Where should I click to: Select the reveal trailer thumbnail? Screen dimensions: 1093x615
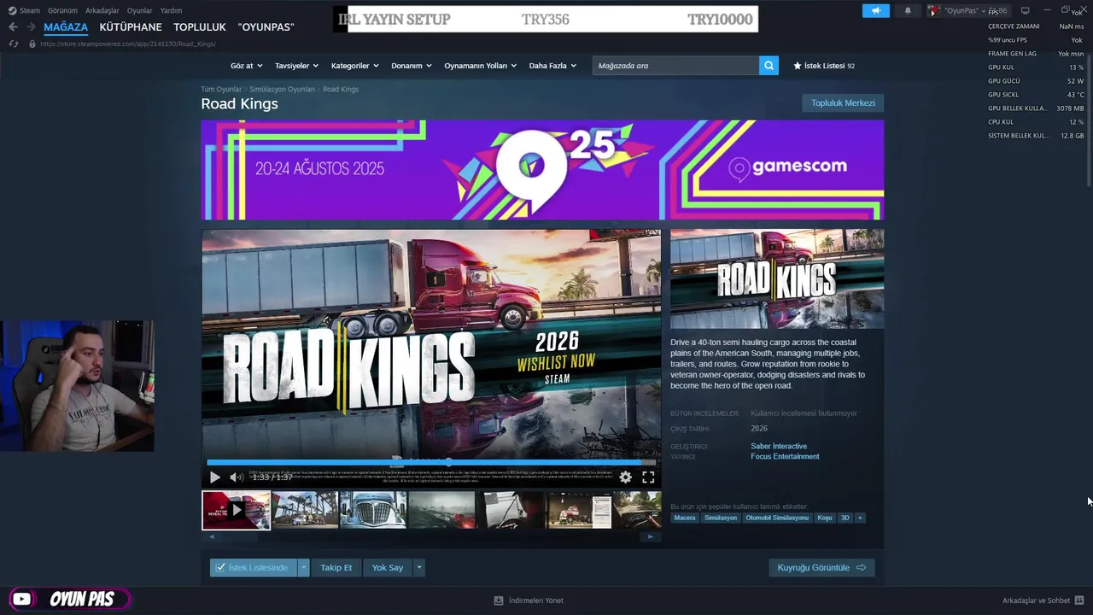[x=236, y=510]
